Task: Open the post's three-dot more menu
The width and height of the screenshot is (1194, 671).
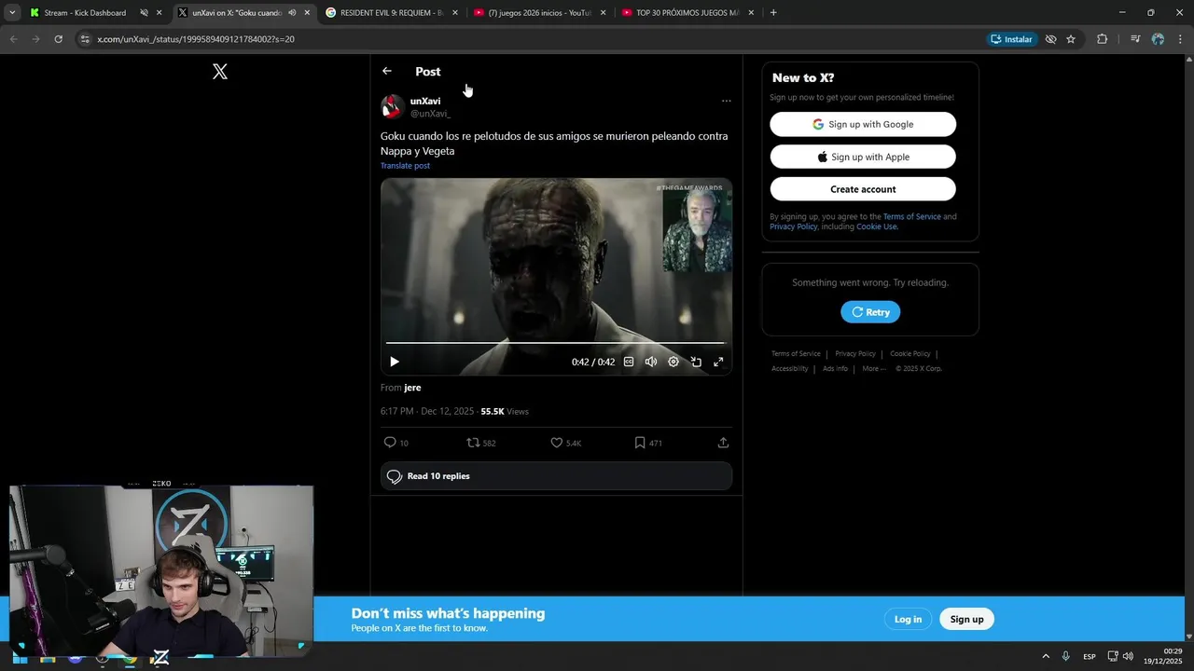Action: coord(726,101)
